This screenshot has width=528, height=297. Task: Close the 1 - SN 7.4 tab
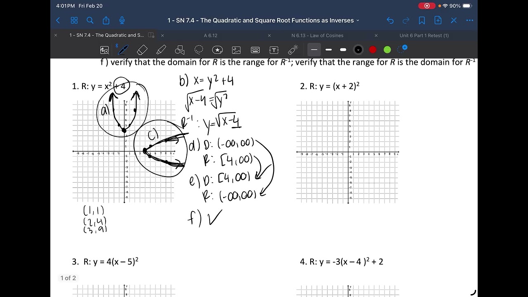point(56,35)
